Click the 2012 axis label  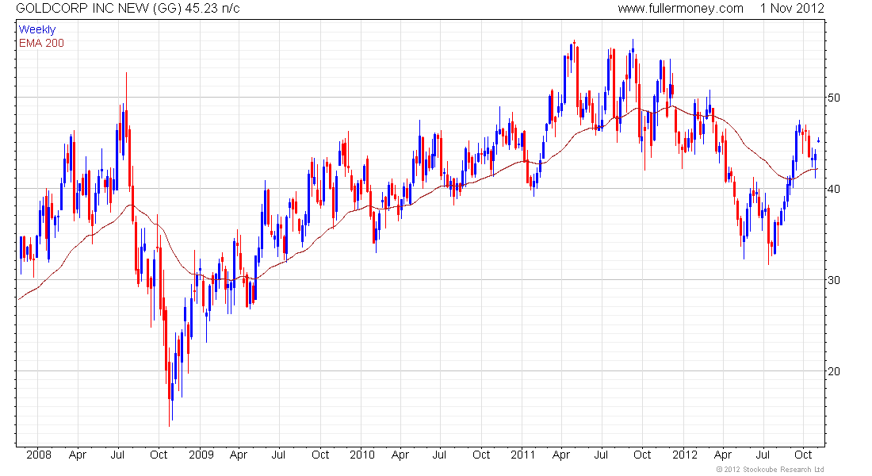[684, 455]
